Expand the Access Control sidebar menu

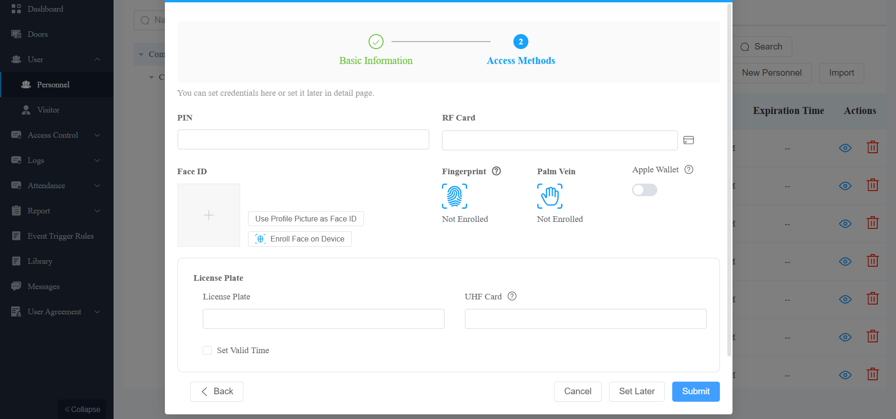click(57, 135)
